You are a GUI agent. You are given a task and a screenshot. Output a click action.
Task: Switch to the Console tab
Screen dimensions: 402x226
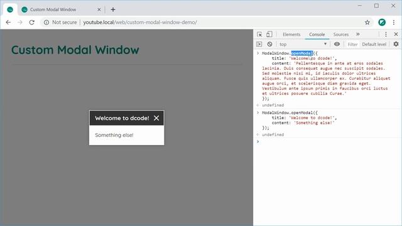point(317,35)
